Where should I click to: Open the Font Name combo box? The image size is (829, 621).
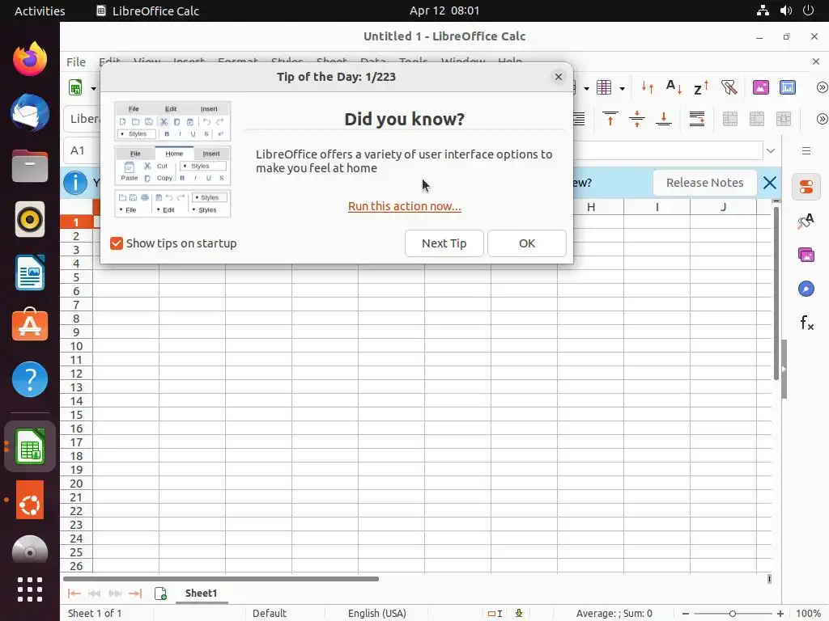[x=83, y=119]
